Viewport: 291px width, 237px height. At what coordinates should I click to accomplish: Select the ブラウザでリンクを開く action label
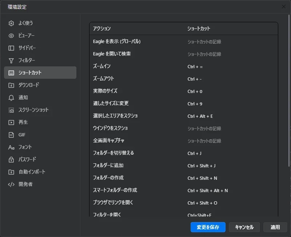tap(113, 202)
